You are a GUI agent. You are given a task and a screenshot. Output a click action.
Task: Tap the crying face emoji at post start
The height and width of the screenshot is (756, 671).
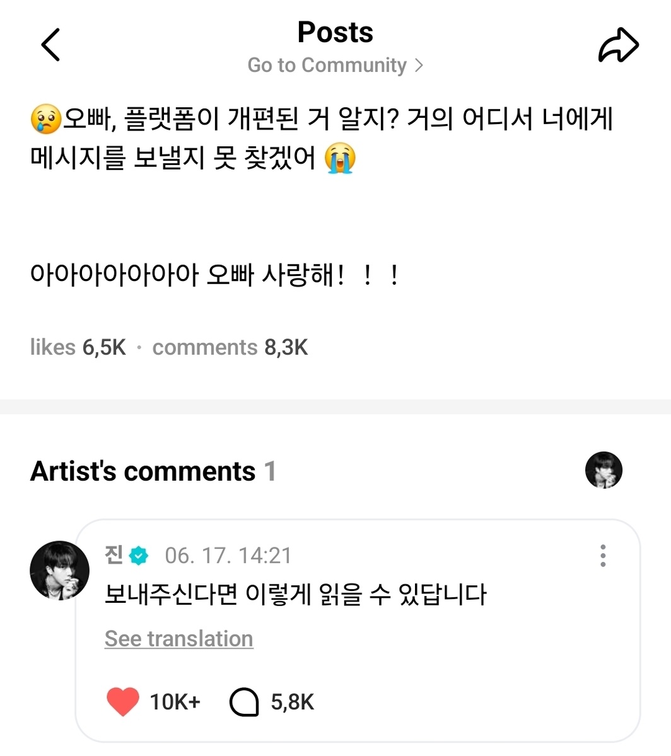click(45, 119)
